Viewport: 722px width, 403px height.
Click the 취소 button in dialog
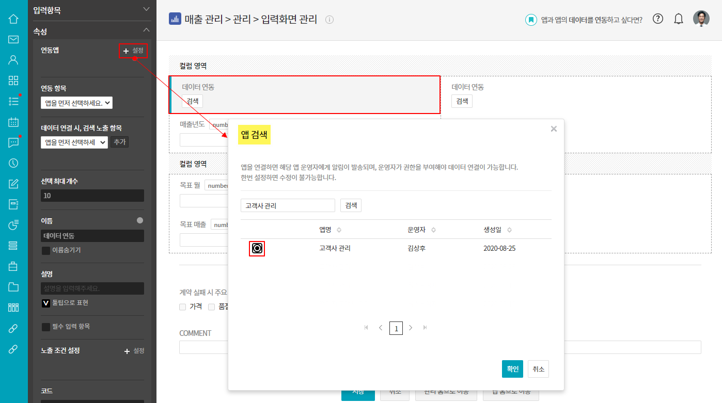538,369
